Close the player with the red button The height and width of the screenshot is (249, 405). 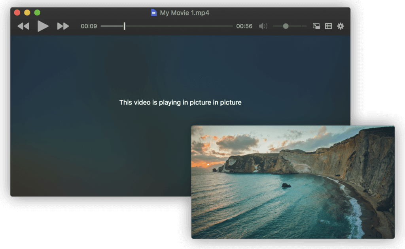click(17, 13)
